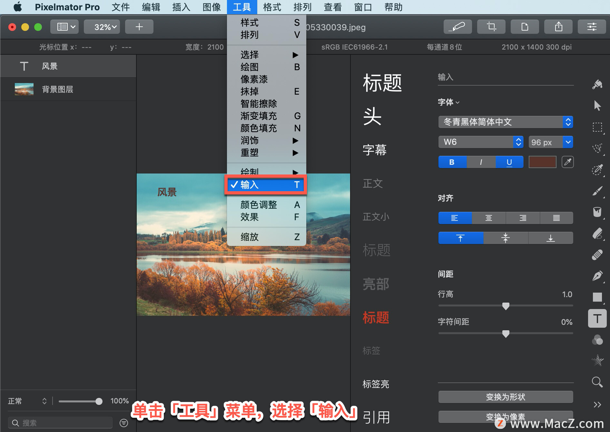Select the Zoom magnifier tool

point(597,382)
